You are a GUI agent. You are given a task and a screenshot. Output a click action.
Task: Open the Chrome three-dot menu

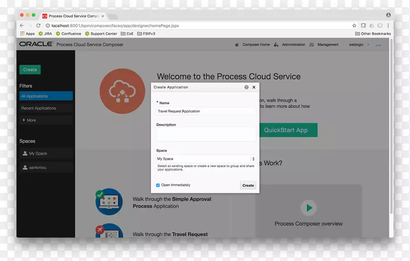pyautogui.click(x=388, y=26)
